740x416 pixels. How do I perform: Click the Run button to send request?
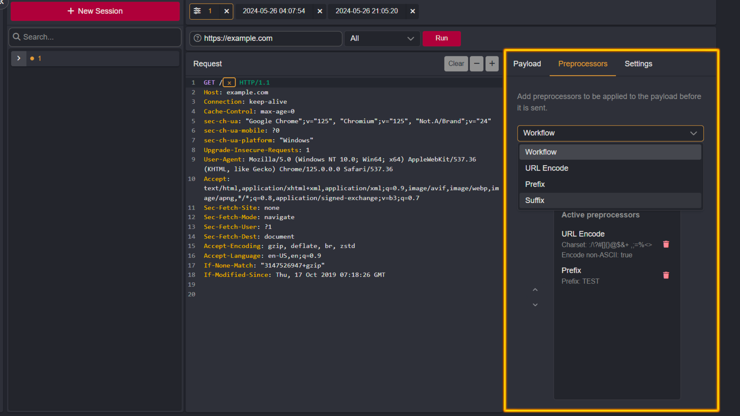pos(441,38)
